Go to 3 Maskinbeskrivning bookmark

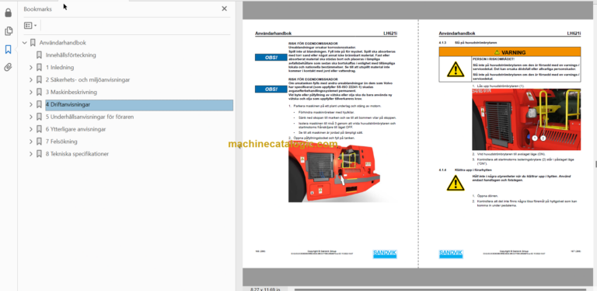(72, 92)
